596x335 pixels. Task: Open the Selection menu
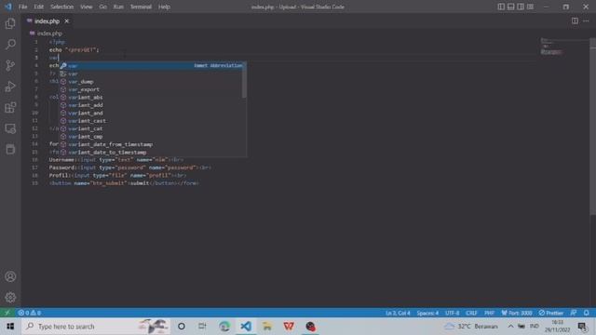pyautogui.click(x=62, y=7)
